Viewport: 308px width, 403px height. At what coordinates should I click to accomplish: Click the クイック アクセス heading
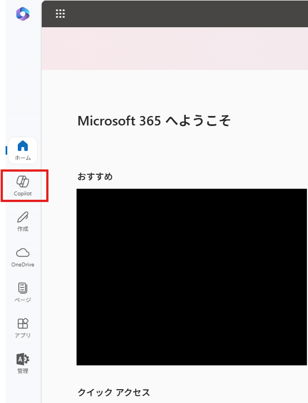[x=114, y=392]
